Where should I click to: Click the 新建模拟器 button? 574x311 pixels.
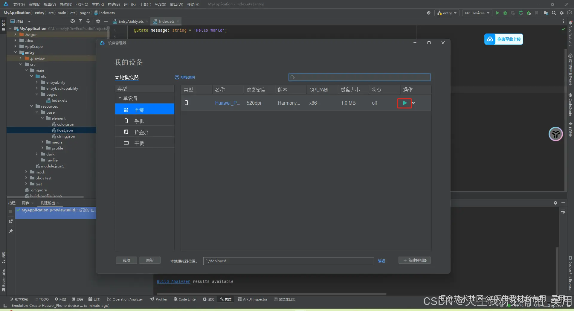coord(415,260)
